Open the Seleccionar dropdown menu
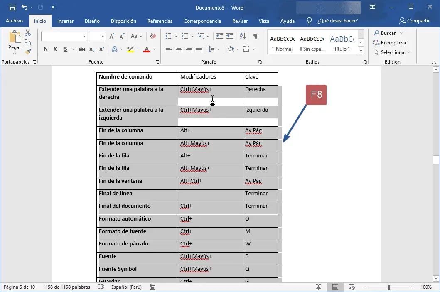This screenshot has width=440, height=292. (x=391, y=52)
